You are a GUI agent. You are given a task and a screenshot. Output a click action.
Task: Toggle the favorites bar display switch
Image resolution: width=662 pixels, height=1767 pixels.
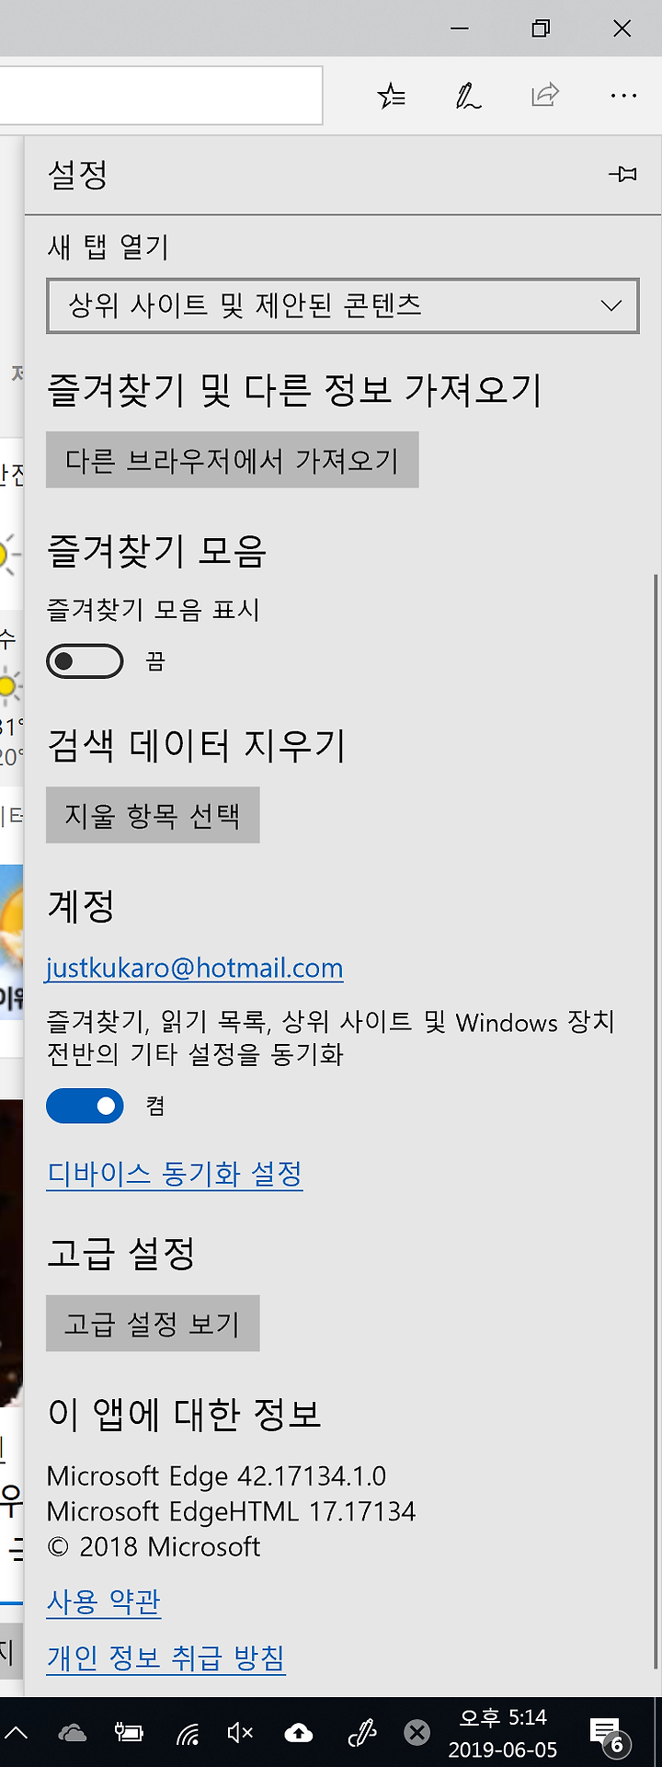pos(85,661)
